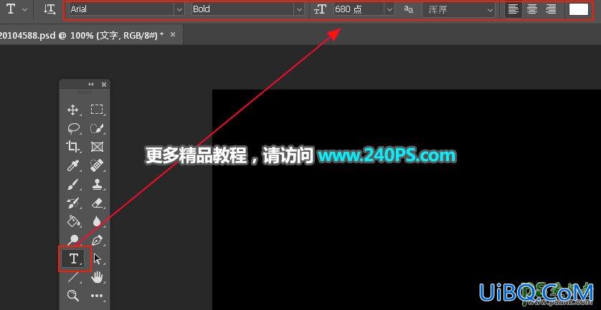
Task: Select the Spot Healing Brush tool
Action: click(97, 165)
